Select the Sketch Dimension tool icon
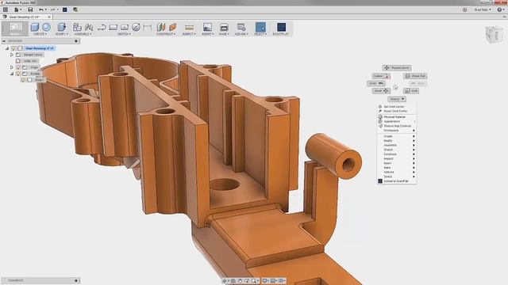 (x=148, y=27)
